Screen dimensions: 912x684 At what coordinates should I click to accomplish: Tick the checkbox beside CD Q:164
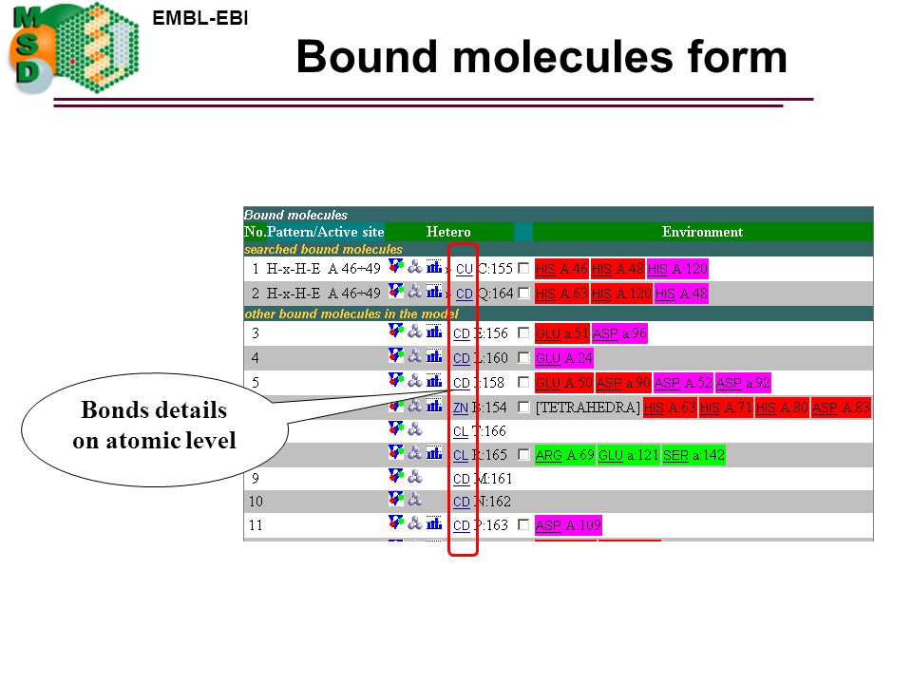[x=523, y=293]
